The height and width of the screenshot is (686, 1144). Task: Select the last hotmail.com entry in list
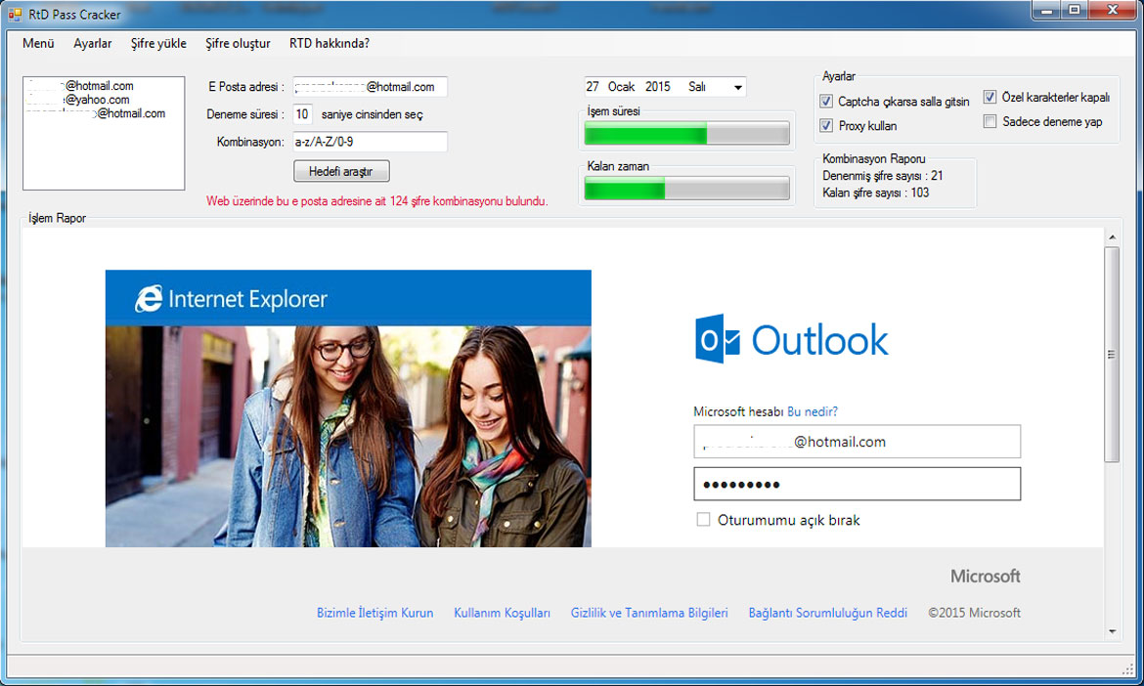96,113
